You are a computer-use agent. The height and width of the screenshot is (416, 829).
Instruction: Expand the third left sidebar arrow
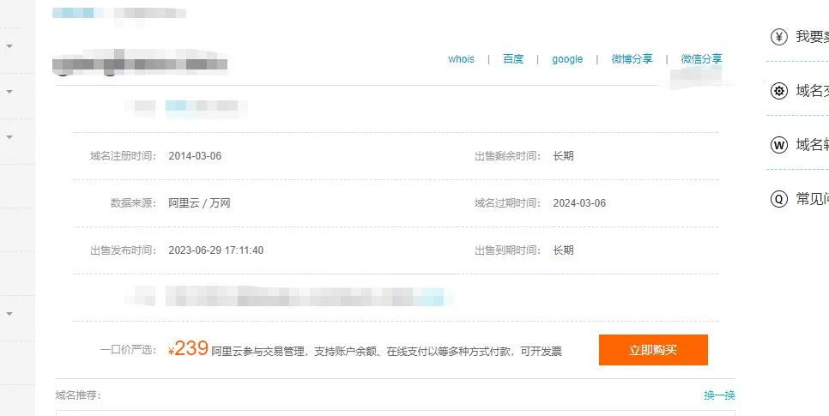(9, 136)
